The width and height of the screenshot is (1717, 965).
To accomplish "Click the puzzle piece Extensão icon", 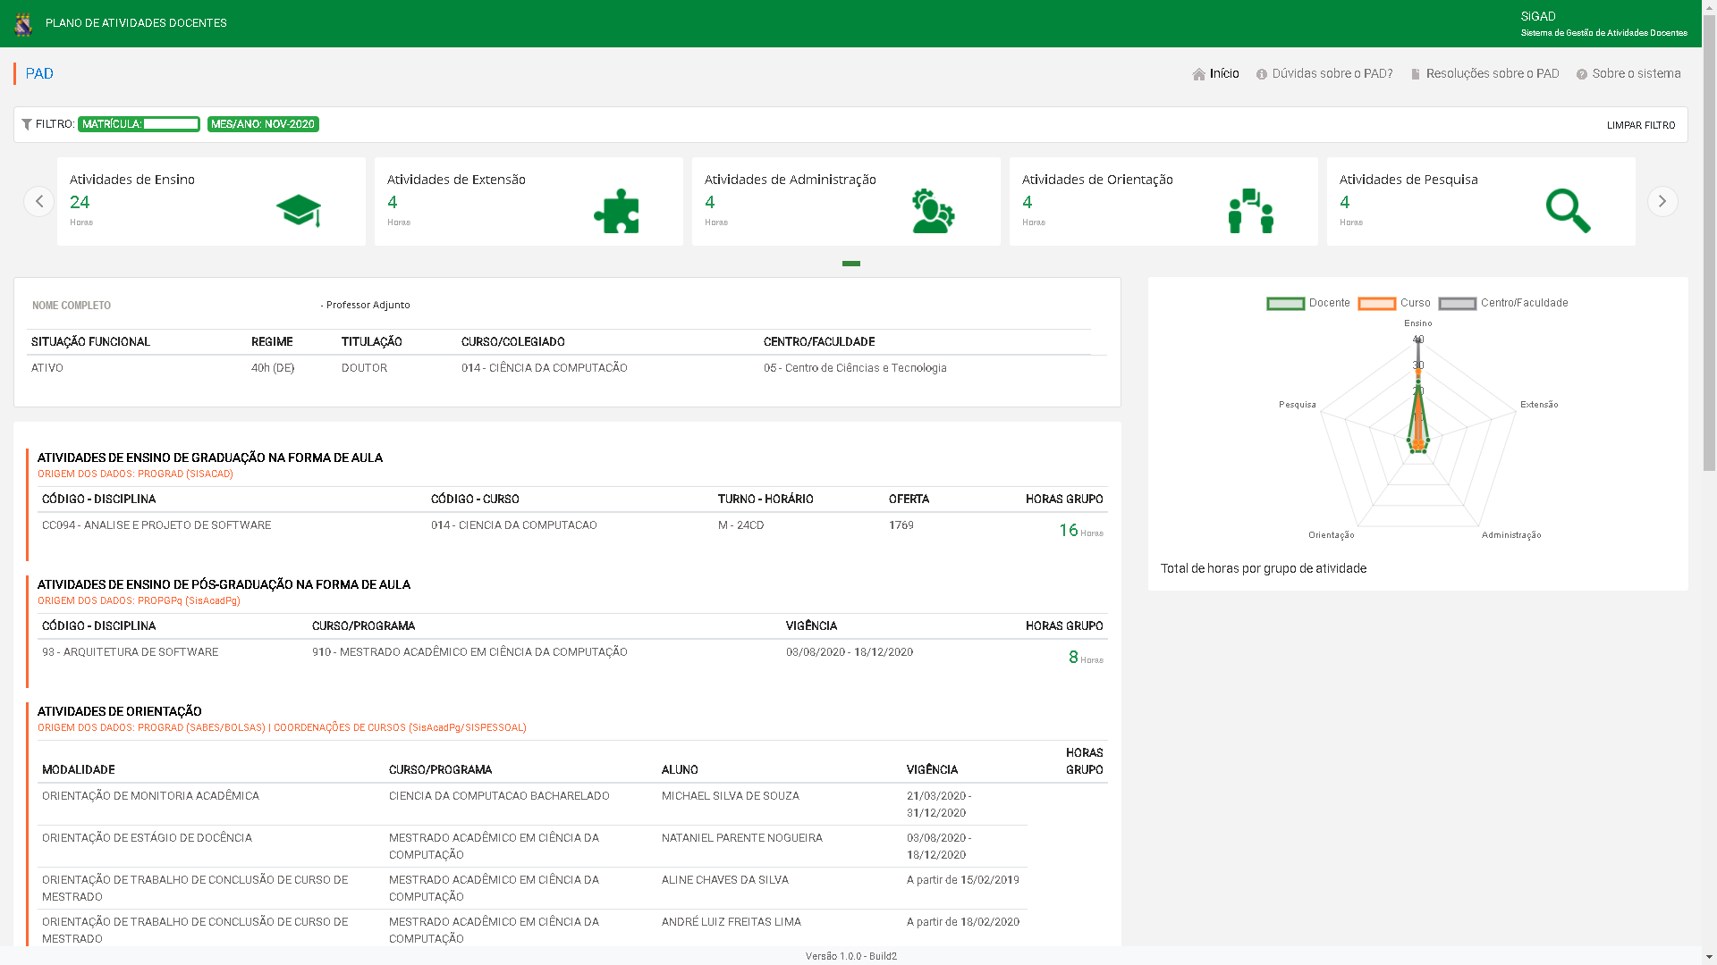I will (x=616, y=211).
